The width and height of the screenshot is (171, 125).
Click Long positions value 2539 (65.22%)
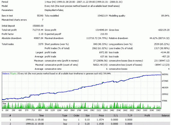(162, 44)
